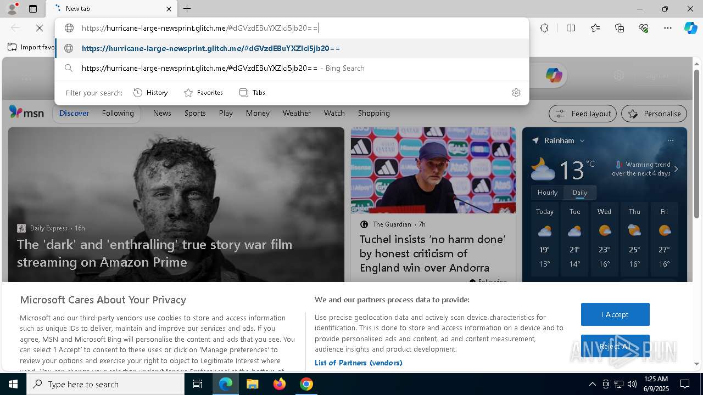Open the Money section
The height and width of the screenshot is (395, 703).
258,113
